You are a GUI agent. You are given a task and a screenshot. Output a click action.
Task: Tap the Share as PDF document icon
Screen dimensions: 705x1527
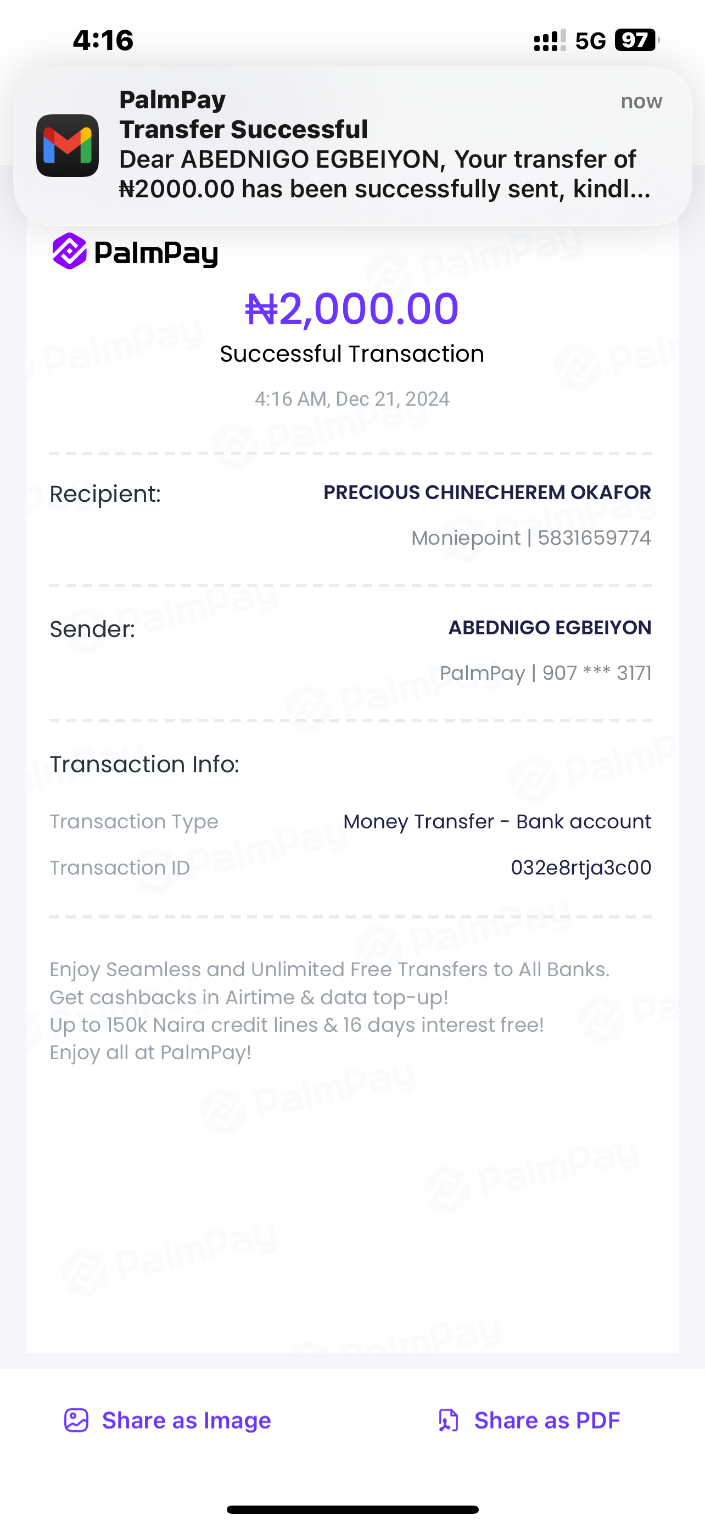448,1420
